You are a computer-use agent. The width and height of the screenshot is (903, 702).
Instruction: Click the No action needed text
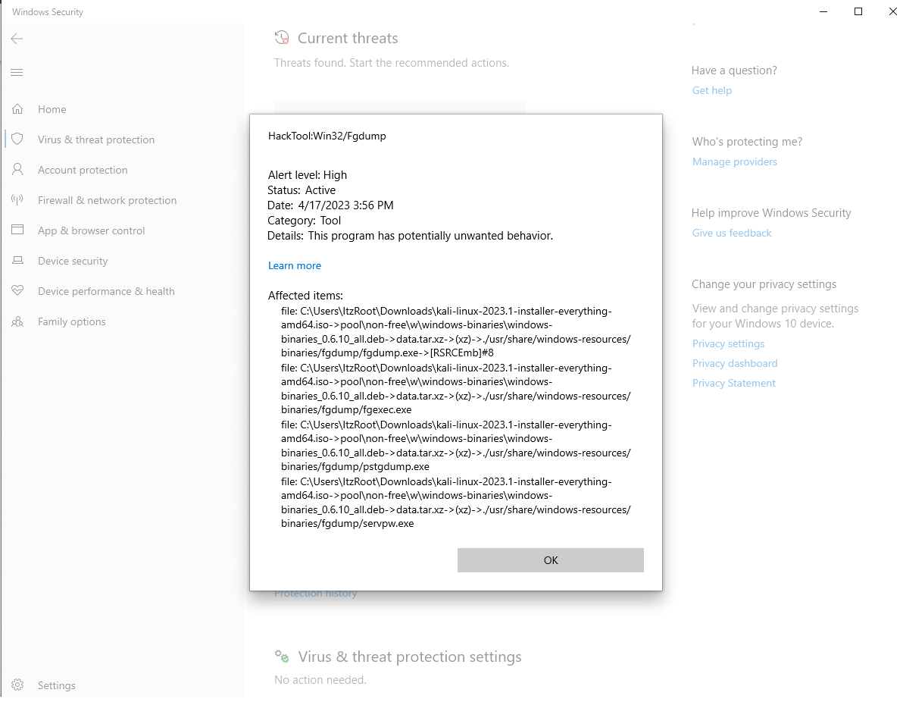click(320, 680)
